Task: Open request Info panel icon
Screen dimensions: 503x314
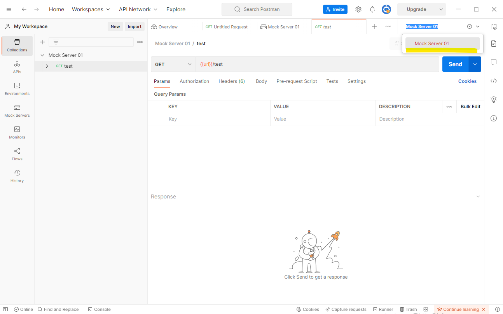Action: point(494,118)
